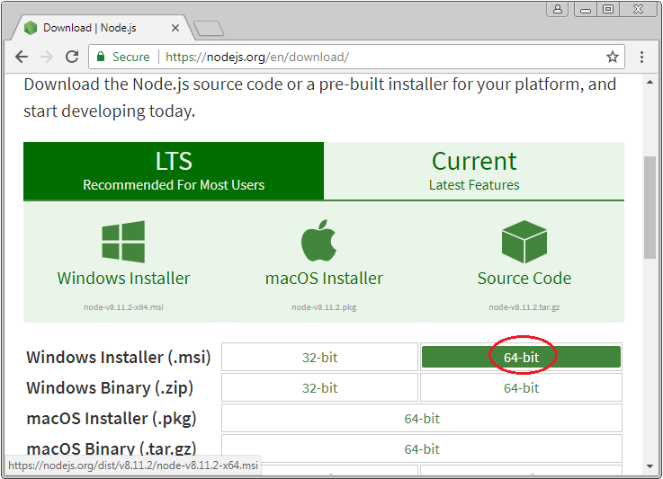Click the Chrome profile person icon

pyautogui.click(x=558, y=9)
